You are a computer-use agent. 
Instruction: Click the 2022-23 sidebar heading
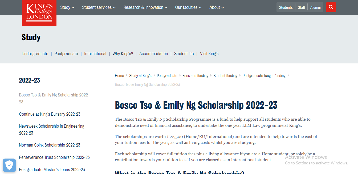tap(30, 80)
